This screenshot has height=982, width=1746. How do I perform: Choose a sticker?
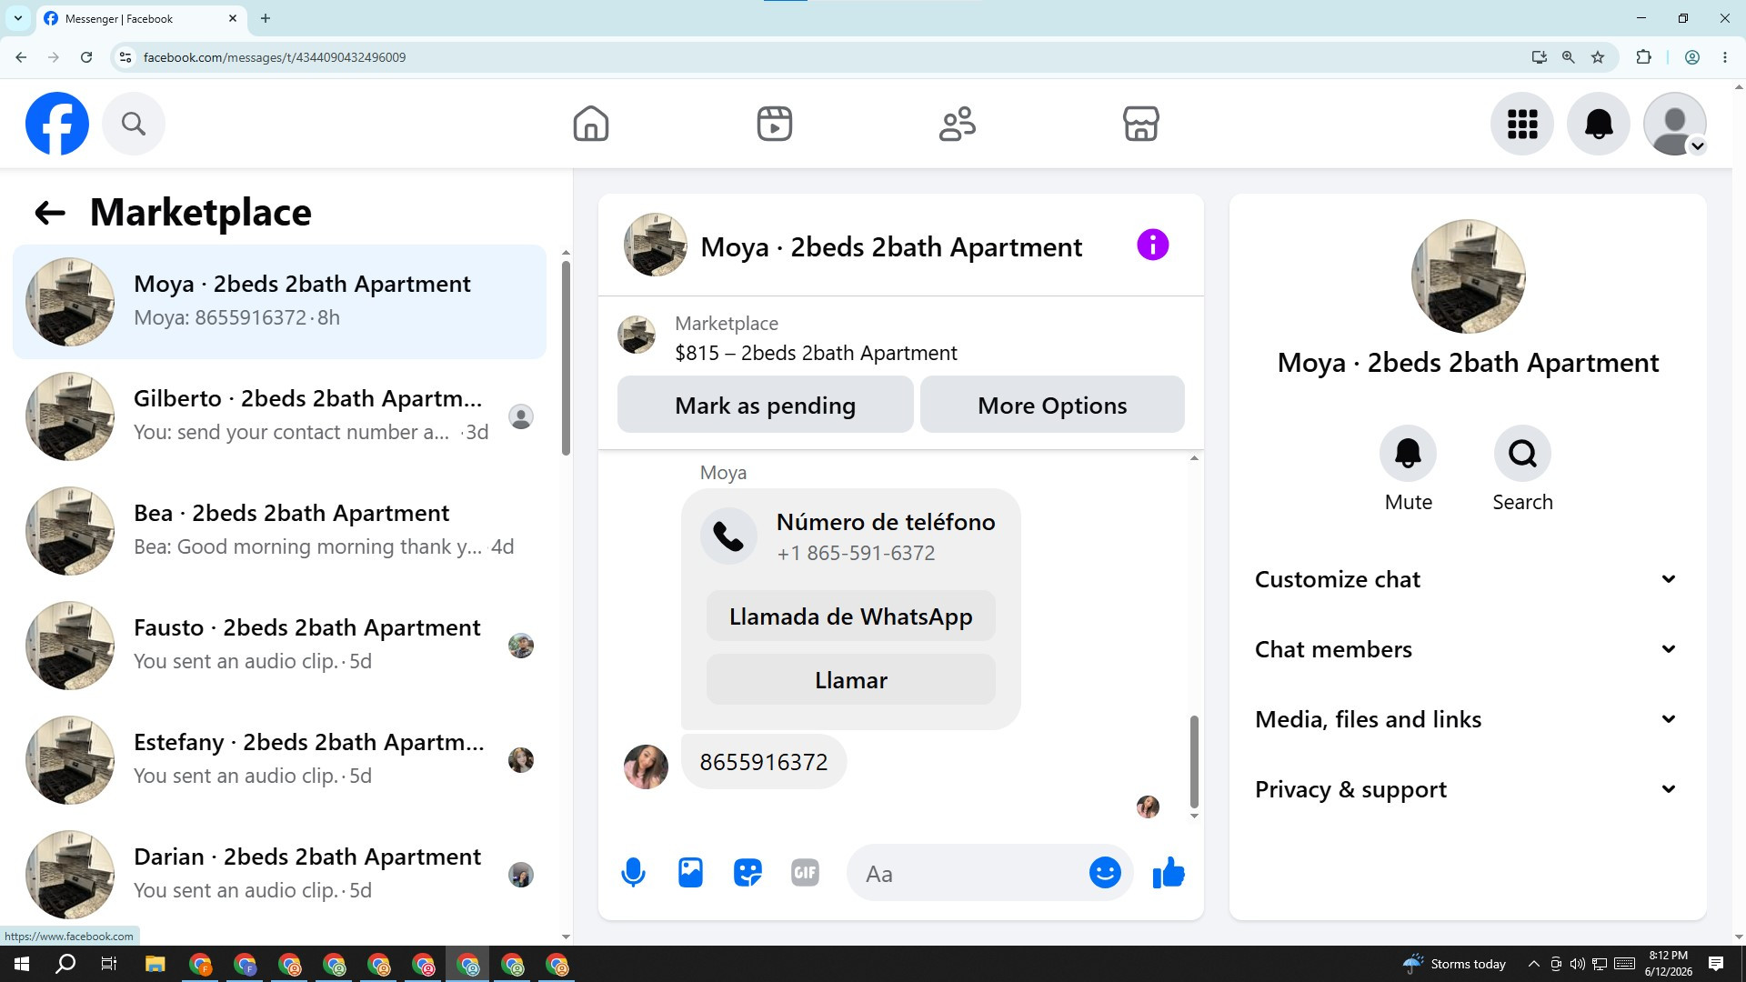(748, 873)
